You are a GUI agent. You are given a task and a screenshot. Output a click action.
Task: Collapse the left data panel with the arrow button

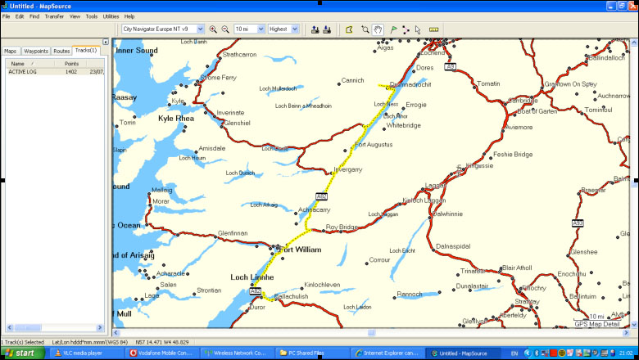pos(106,42)
